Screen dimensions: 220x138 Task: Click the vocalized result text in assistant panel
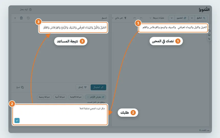[x=75, y=27]
